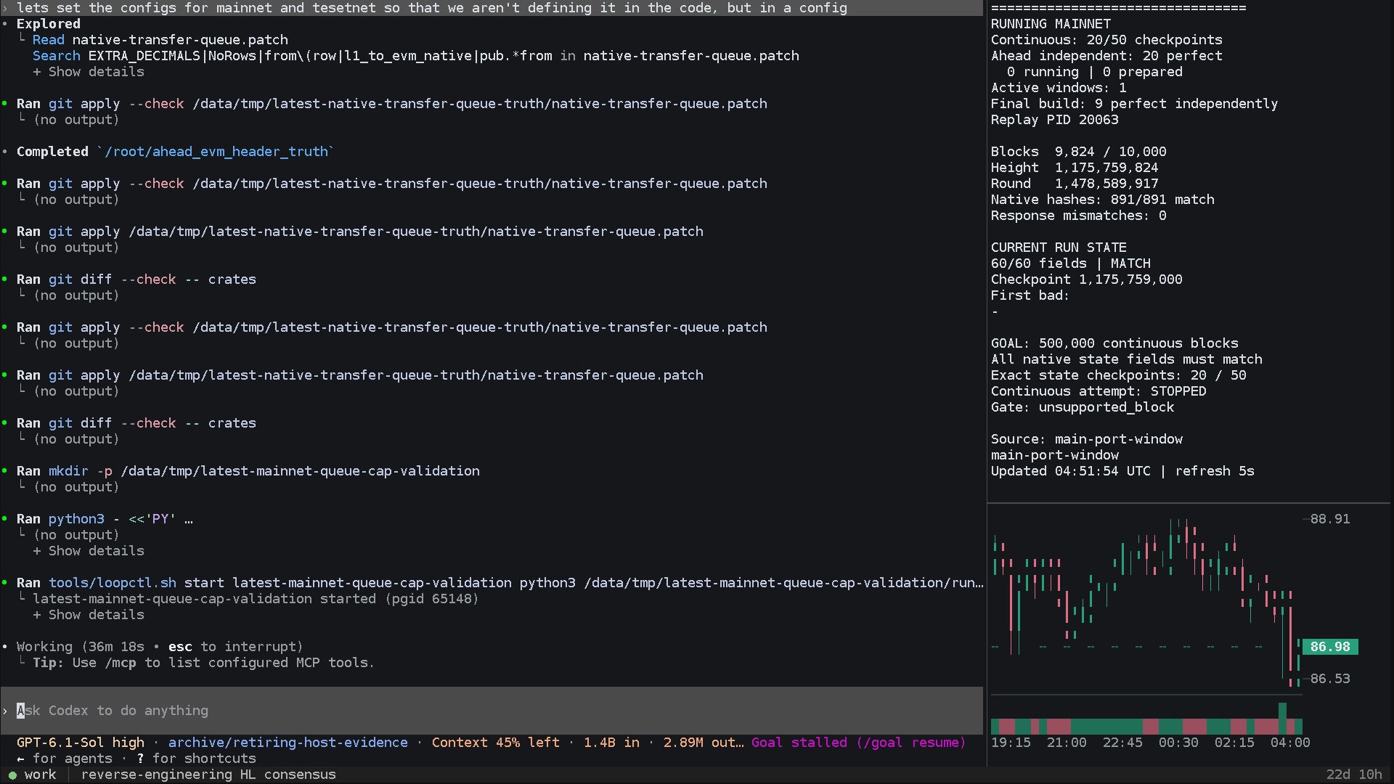This screenshot has height=784, width=1394.
Task: Select the work tmux window tab
Action: 40,775
